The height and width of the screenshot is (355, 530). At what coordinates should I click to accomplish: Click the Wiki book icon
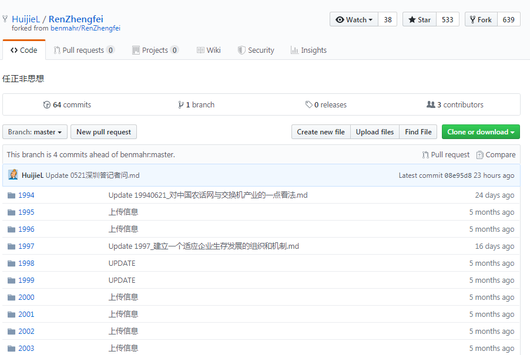click(x=200, y=50)
